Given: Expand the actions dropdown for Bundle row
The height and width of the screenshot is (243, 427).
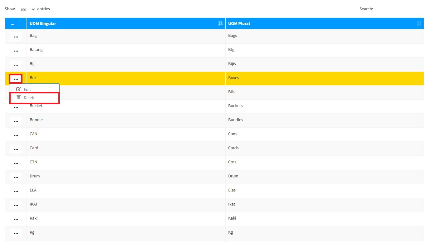Looking at the screenshot, I should tap(16, 121).
